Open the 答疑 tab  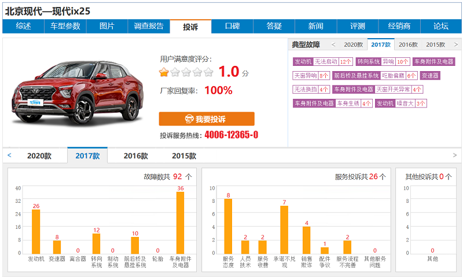coord(274,26)
